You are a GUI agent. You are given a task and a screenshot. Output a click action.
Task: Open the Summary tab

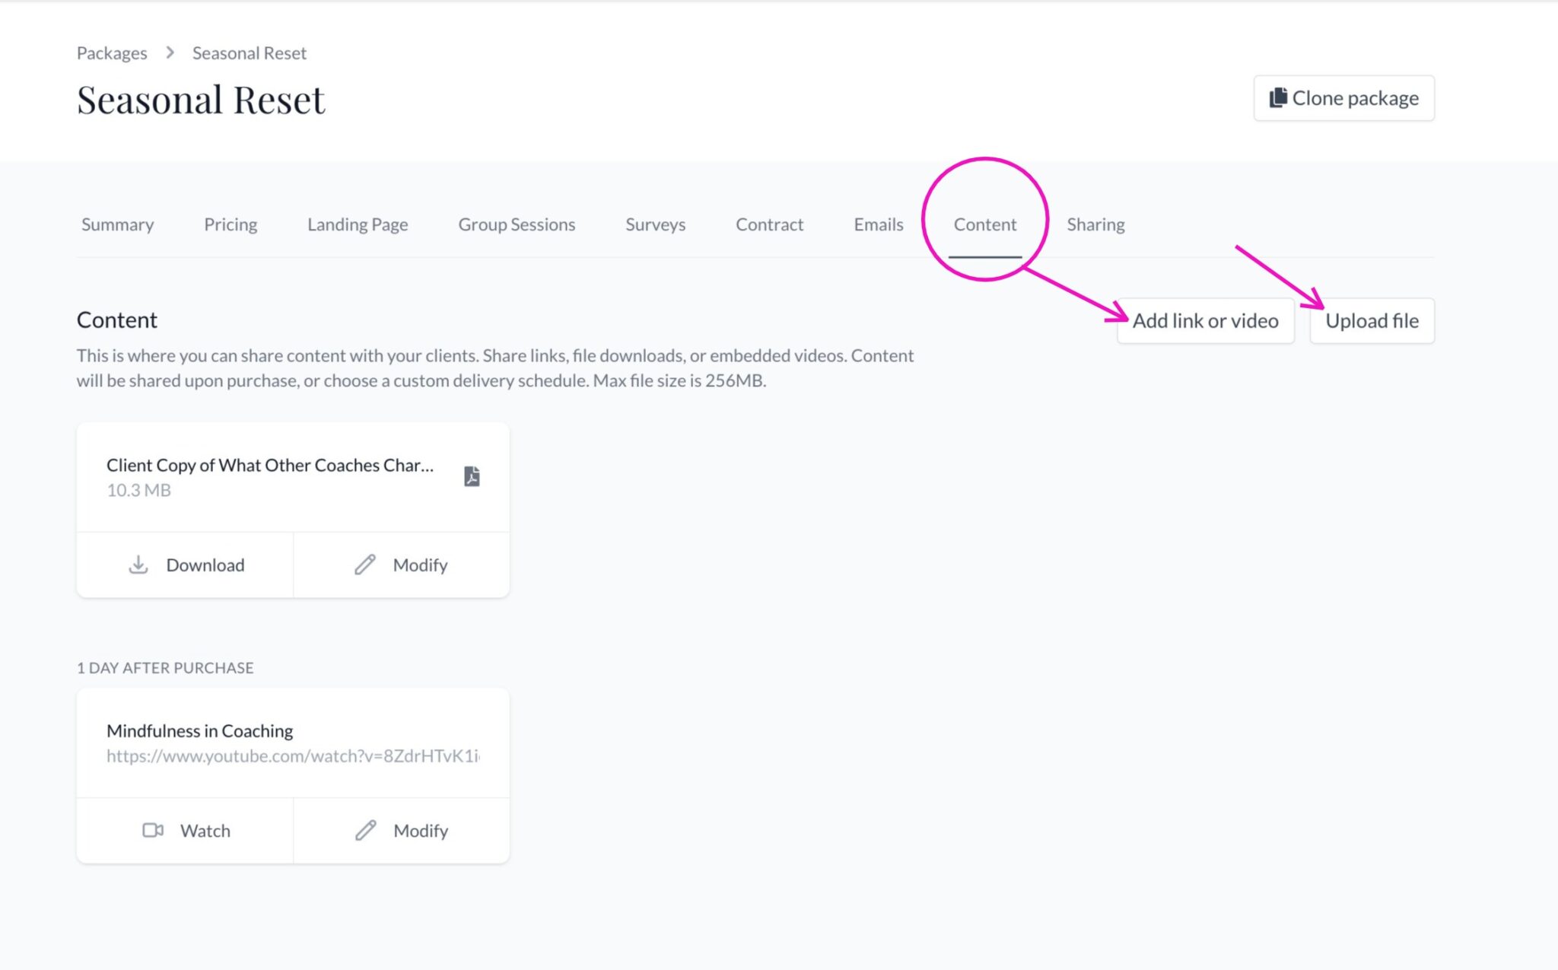point(117,224)
